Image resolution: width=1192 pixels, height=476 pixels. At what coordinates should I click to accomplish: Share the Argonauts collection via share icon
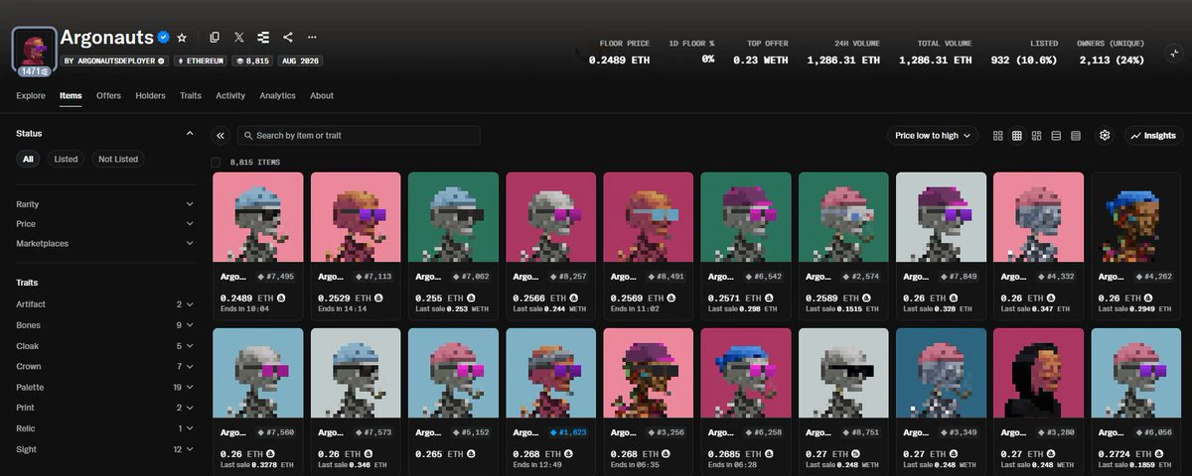point(288,38)
